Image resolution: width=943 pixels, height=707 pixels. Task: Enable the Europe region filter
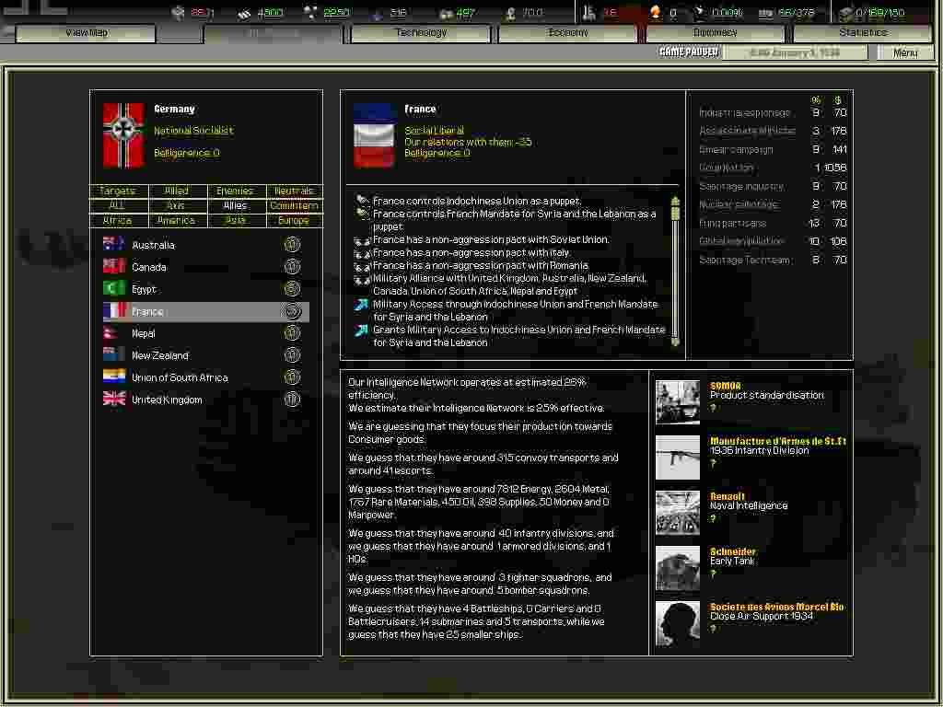[294, 221]
